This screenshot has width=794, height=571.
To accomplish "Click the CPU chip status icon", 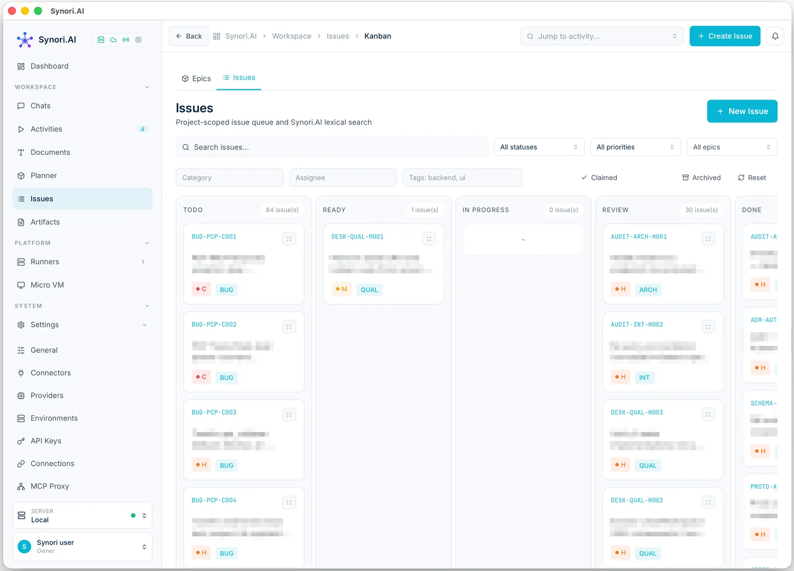I will click(x=138, y=40).
